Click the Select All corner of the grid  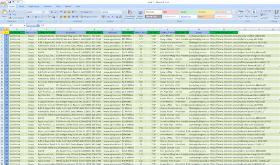coord(2,30)
